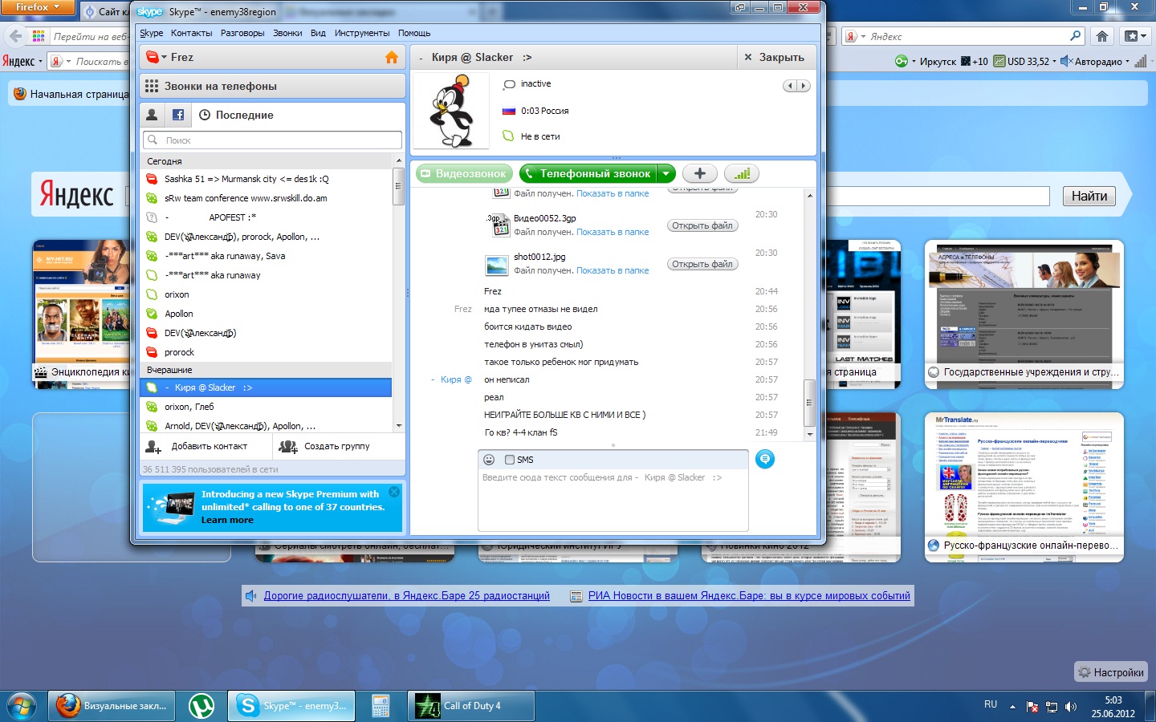1156x722 pixels.
Task: Click 'Открыть файл' for shot0012.jpg
Action: [702, 264]
